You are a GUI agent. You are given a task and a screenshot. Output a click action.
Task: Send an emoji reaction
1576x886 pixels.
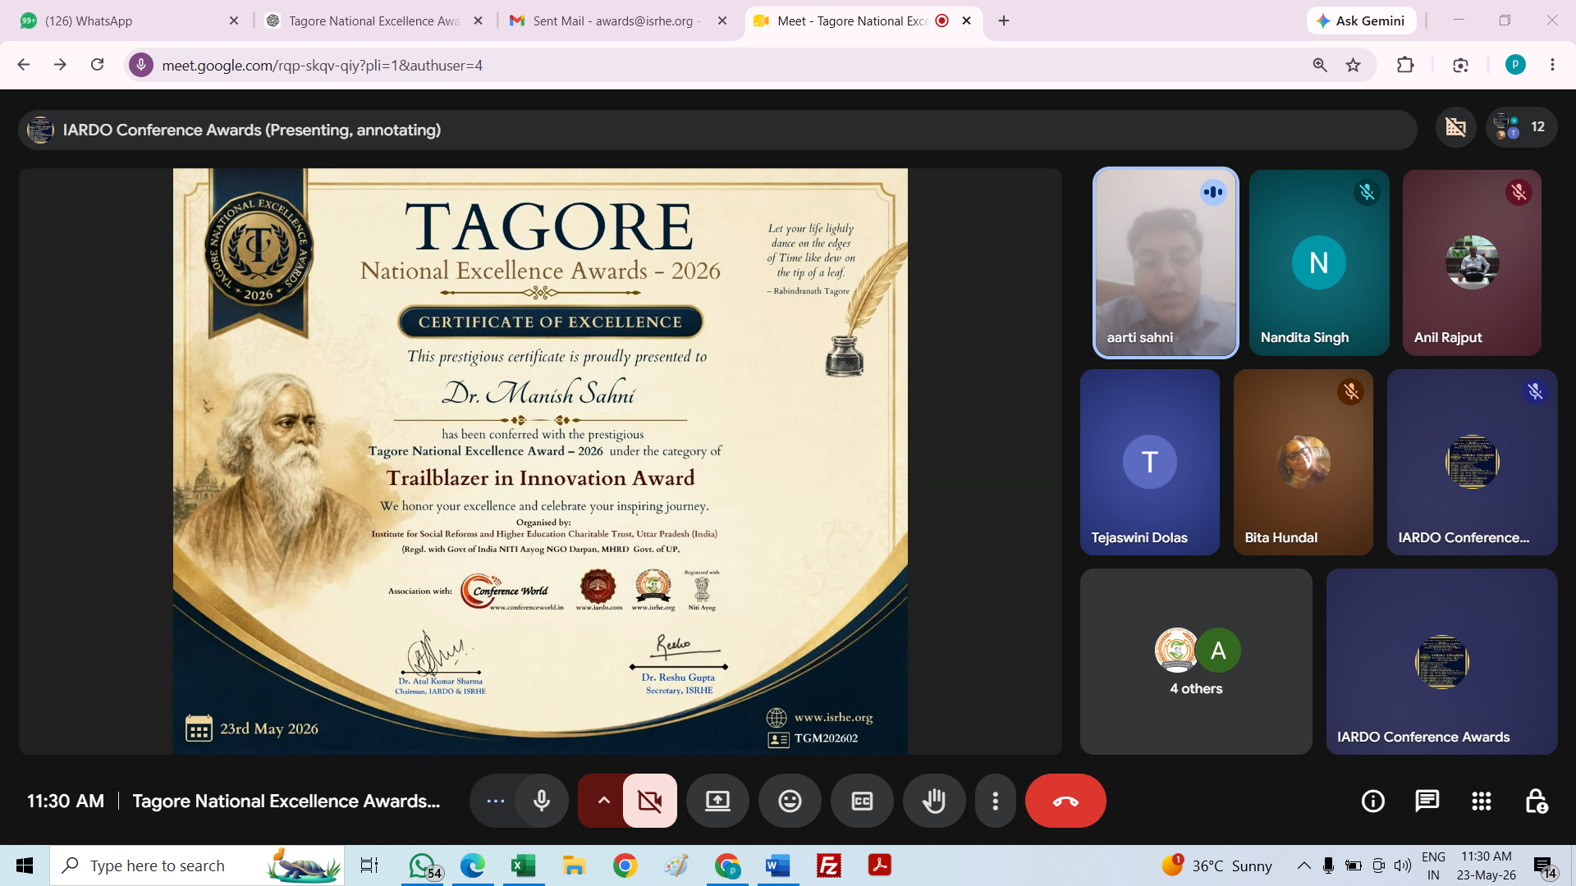point(790,801)
